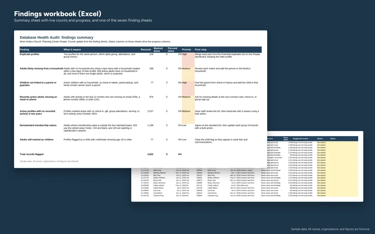The height and width of the screenshot is (234, 375).
Task: Select the 'Priority' column header
Action: pos(187,50)
